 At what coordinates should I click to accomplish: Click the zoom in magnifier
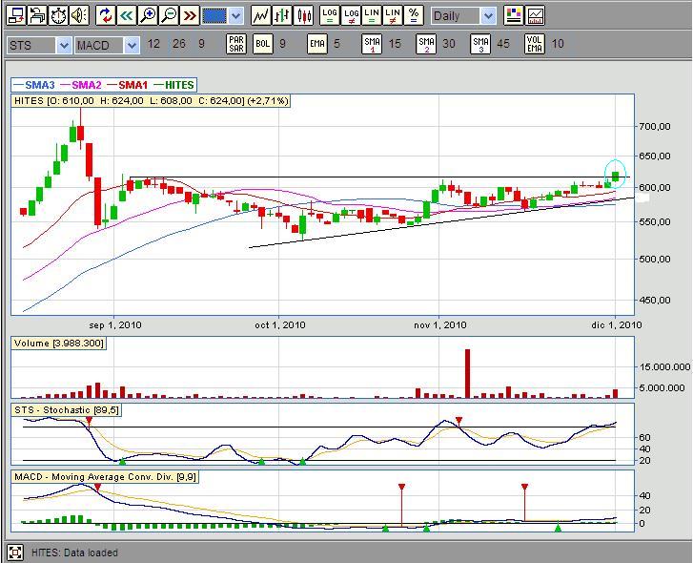click(148, 16)
